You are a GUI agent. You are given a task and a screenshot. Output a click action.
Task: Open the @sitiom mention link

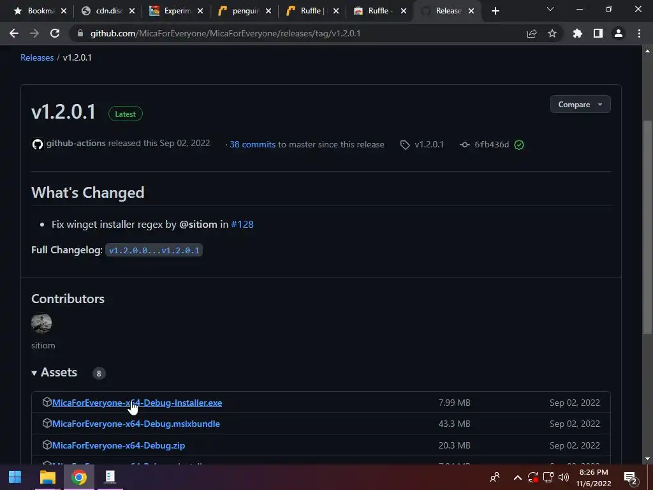(x=198, y=224)
